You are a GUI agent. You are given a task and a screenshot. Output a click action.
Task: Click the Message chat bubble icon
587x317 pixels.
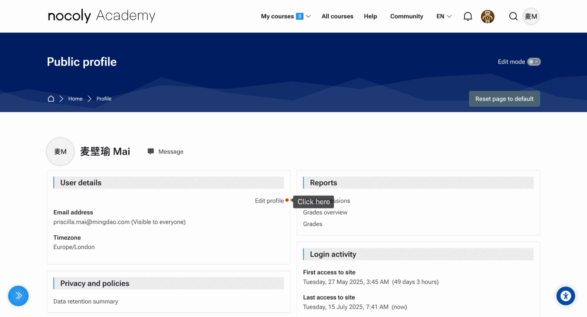pyautogui.click(x=151, y=152)
